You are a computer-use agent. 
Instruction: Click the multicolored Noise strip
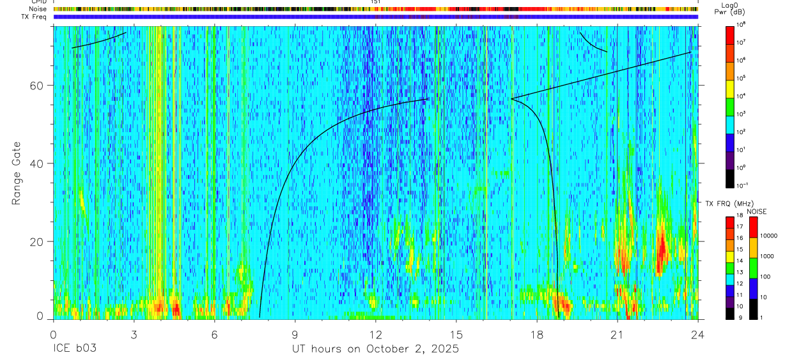point(376,9)
